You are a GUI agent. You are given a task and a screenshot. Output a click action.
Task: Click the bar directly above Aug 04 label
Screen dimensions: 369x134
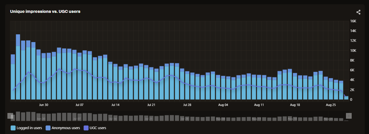(223, 89)
